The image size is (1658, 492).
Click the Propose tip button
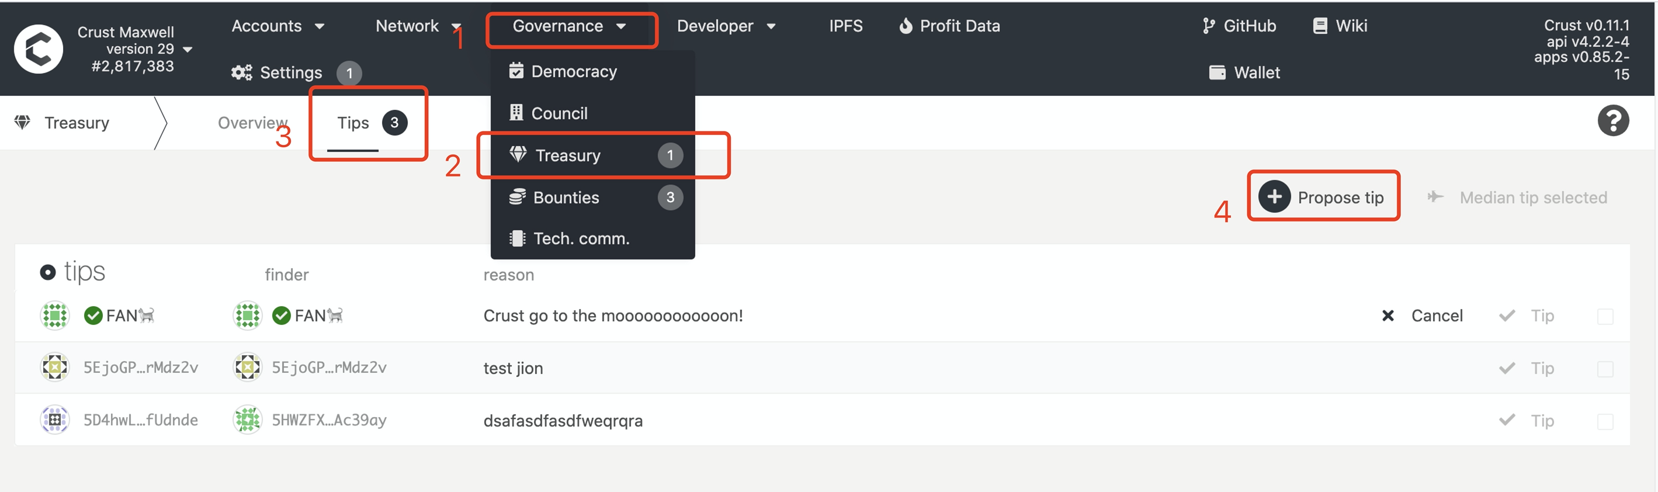pyautogui.click(x=1321, y=196)
